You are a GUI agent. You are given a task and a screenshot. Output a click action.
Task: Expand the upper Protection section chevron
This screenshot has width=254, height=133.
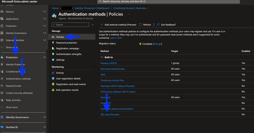45,26
